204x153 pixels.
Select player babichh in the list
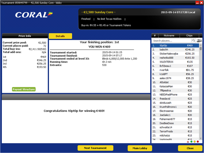[x=175, y=50]
